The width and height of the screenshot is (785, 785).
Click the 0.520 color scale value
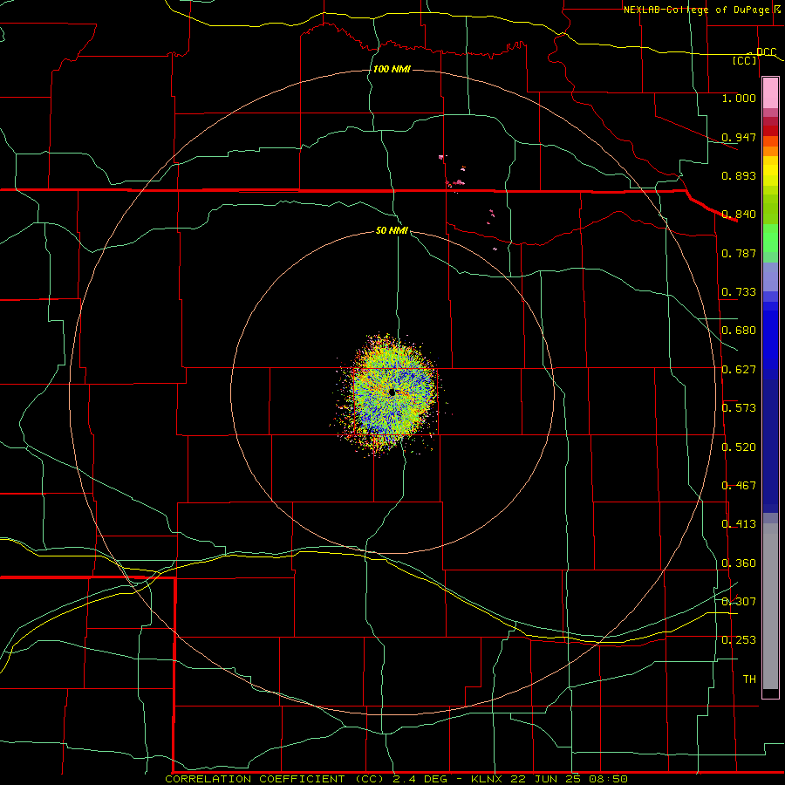click(x=739, y=447)
